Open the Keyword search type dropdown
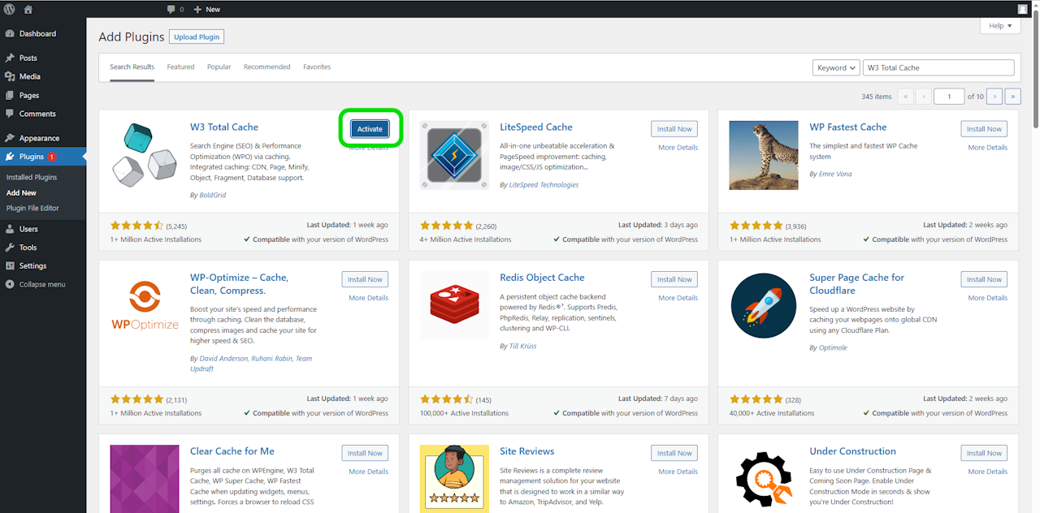Screen dimensions: 1040x513 click(x=836, y=68)
